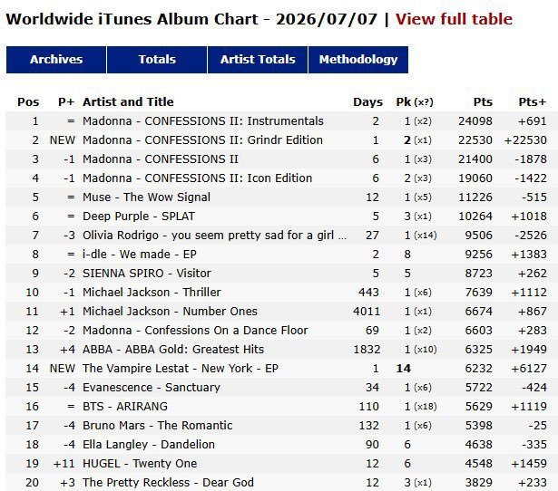Viewport: 558px width, 491px height.
Task: Open the View full table link
Action: tap(454, 19)
